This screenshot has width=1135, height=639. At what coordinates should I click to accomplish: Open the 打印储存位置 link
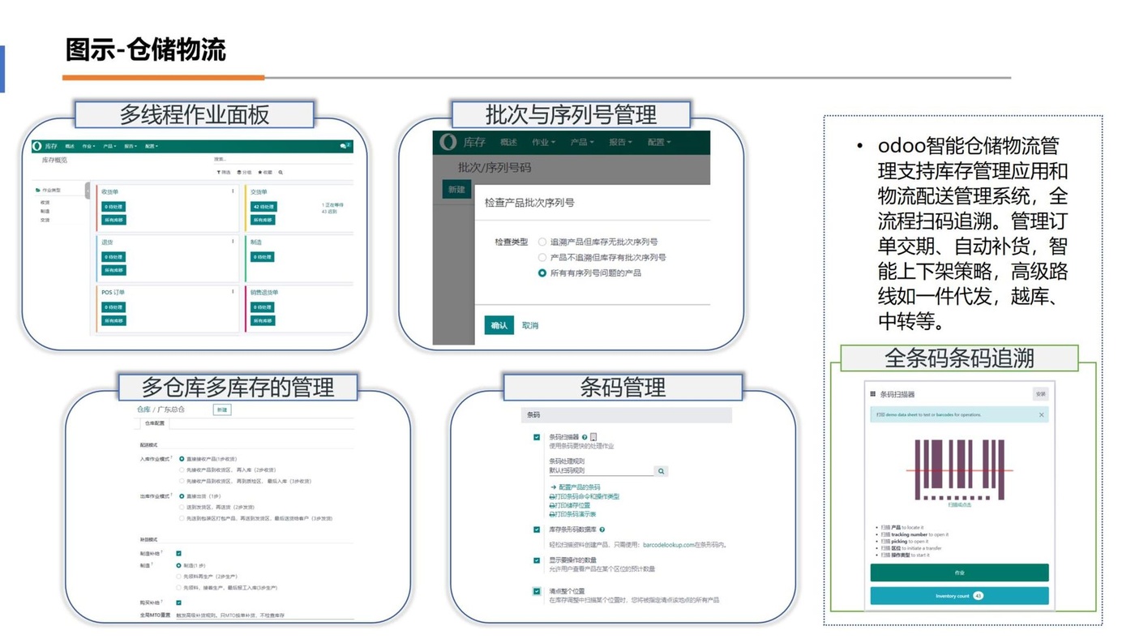pos(570,505)
